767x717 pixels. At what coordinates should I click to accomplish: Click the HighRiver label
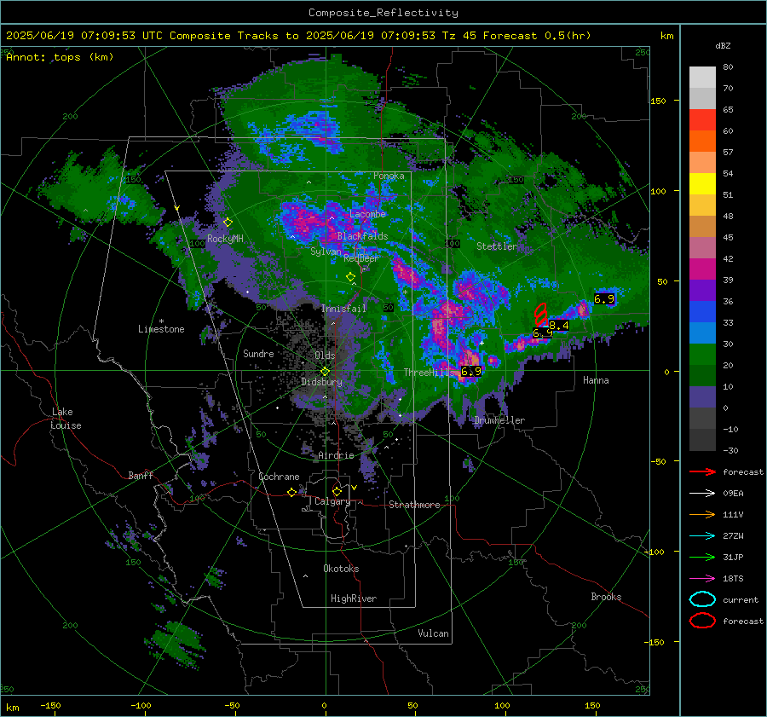354,598
